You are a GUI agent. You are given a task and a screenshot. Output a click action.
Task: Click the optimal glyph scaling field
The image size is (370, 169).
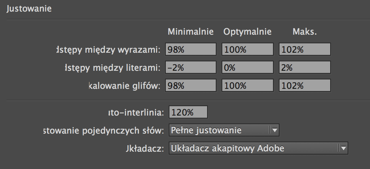[248, 85]
